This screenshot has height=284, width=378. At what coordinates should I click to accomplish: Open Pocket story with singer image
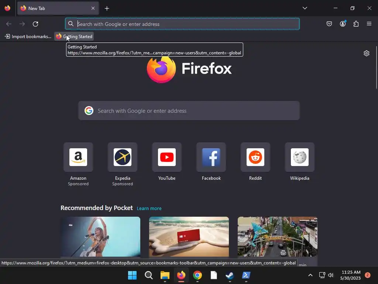click(100, 237)
